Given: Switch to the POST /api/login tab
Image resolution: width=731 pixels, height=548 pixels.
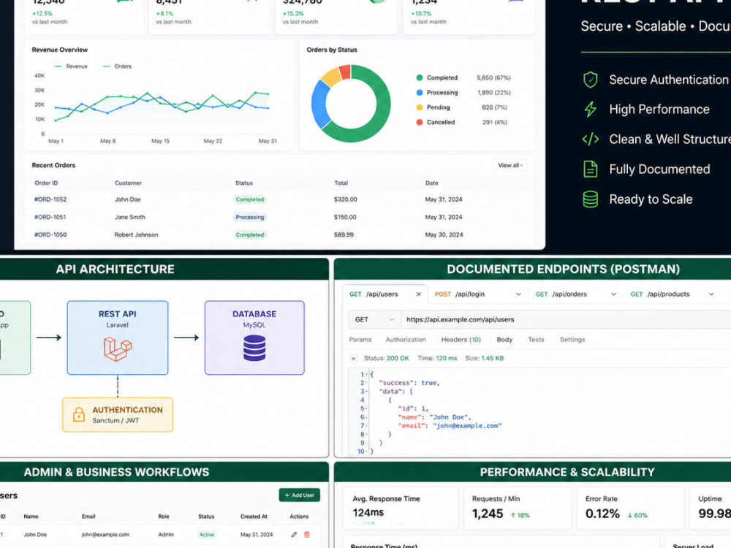Looking at the screenshot, I should (x=478, y=294).
